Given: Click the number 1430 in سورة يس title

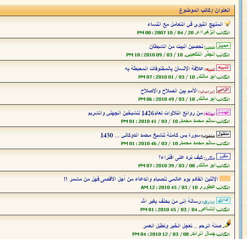Looking at the screenshot, I should point(107,135).
